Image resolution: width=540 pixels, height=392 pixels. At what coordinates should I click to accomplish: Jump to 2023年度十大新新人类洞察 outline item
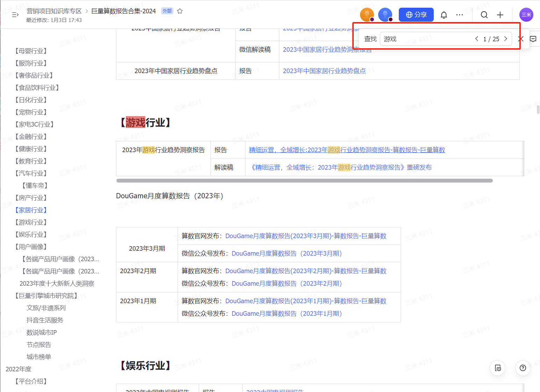click(x=57, y=284)
